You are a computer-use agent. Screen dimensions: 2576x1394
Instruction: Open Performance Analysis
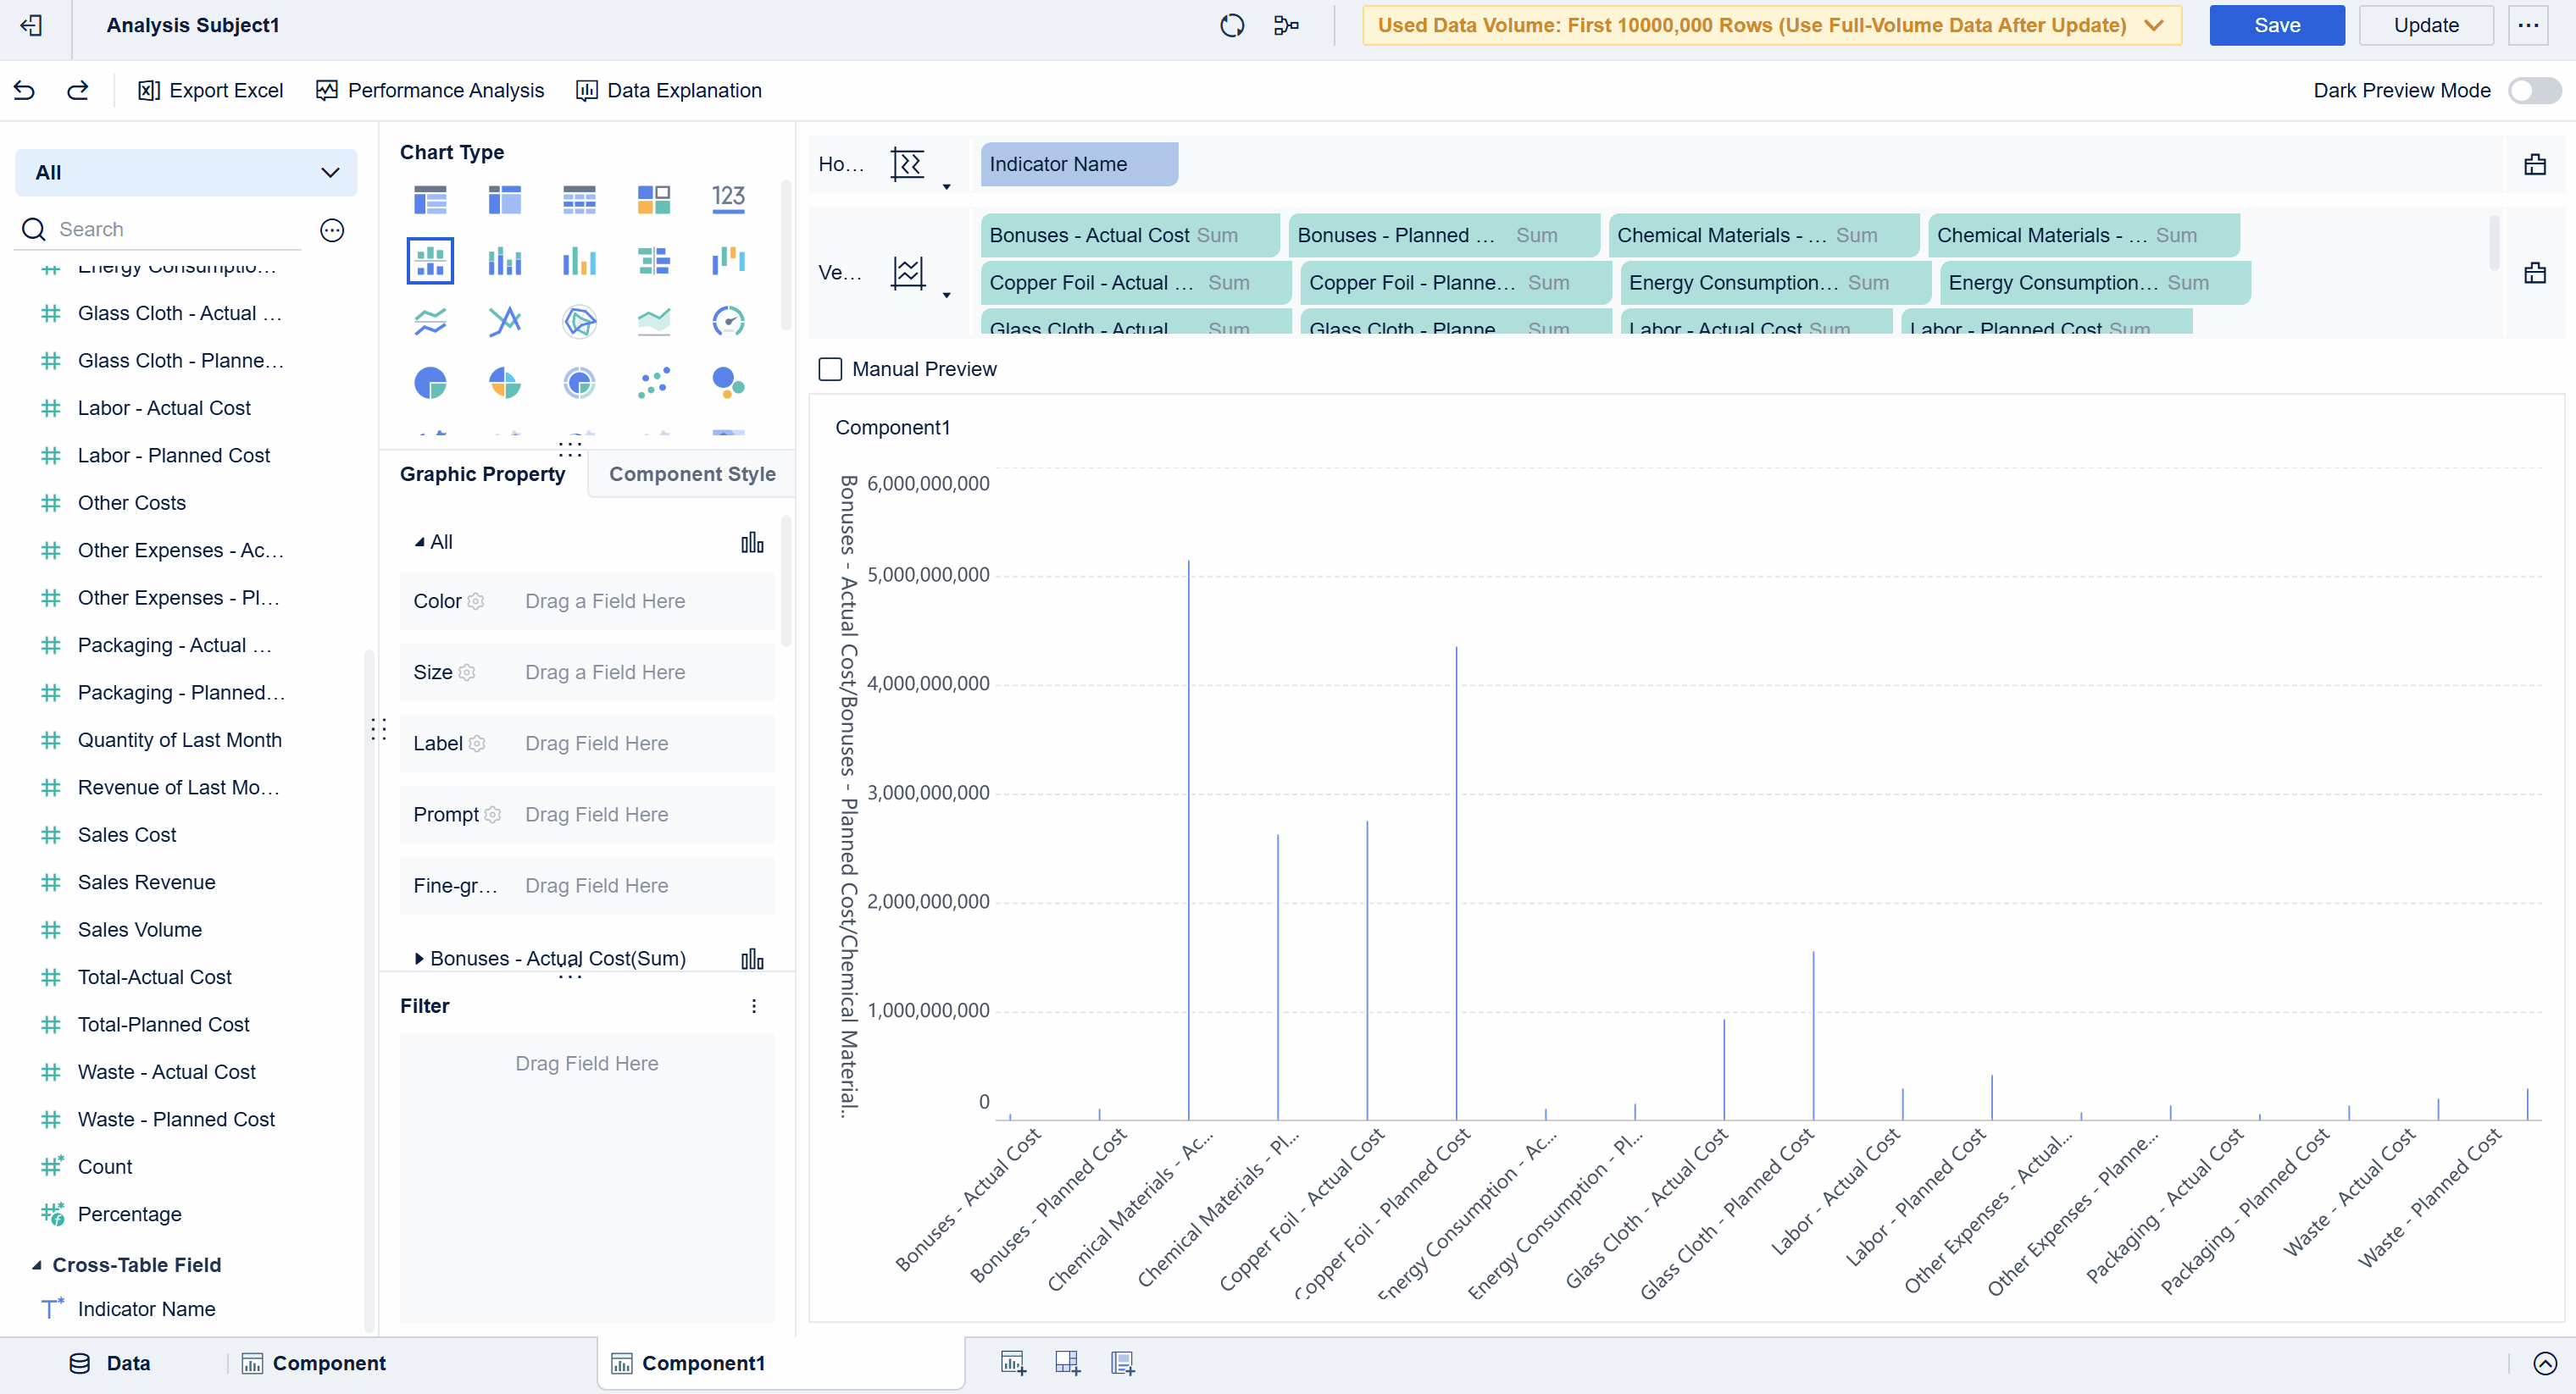pyautogui.click(x=430, y=90)
